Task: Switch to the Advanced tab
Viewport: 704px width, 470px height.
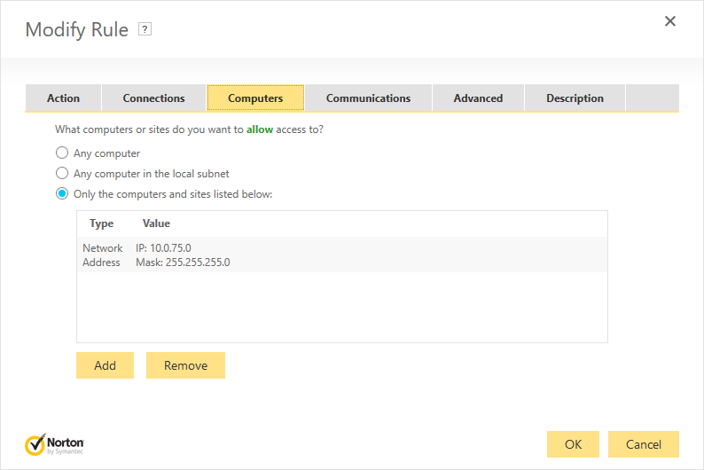Action: click(478, 98)
